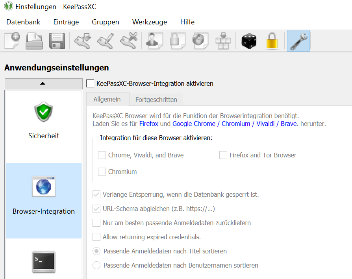Tick the Chrome, Vivaldi, and Brave checkbox

tap(102, 155)
